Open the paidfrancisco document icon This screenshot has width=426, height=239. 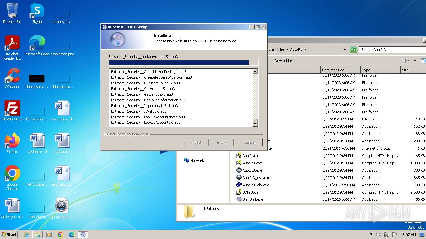[x=62, y=176]
